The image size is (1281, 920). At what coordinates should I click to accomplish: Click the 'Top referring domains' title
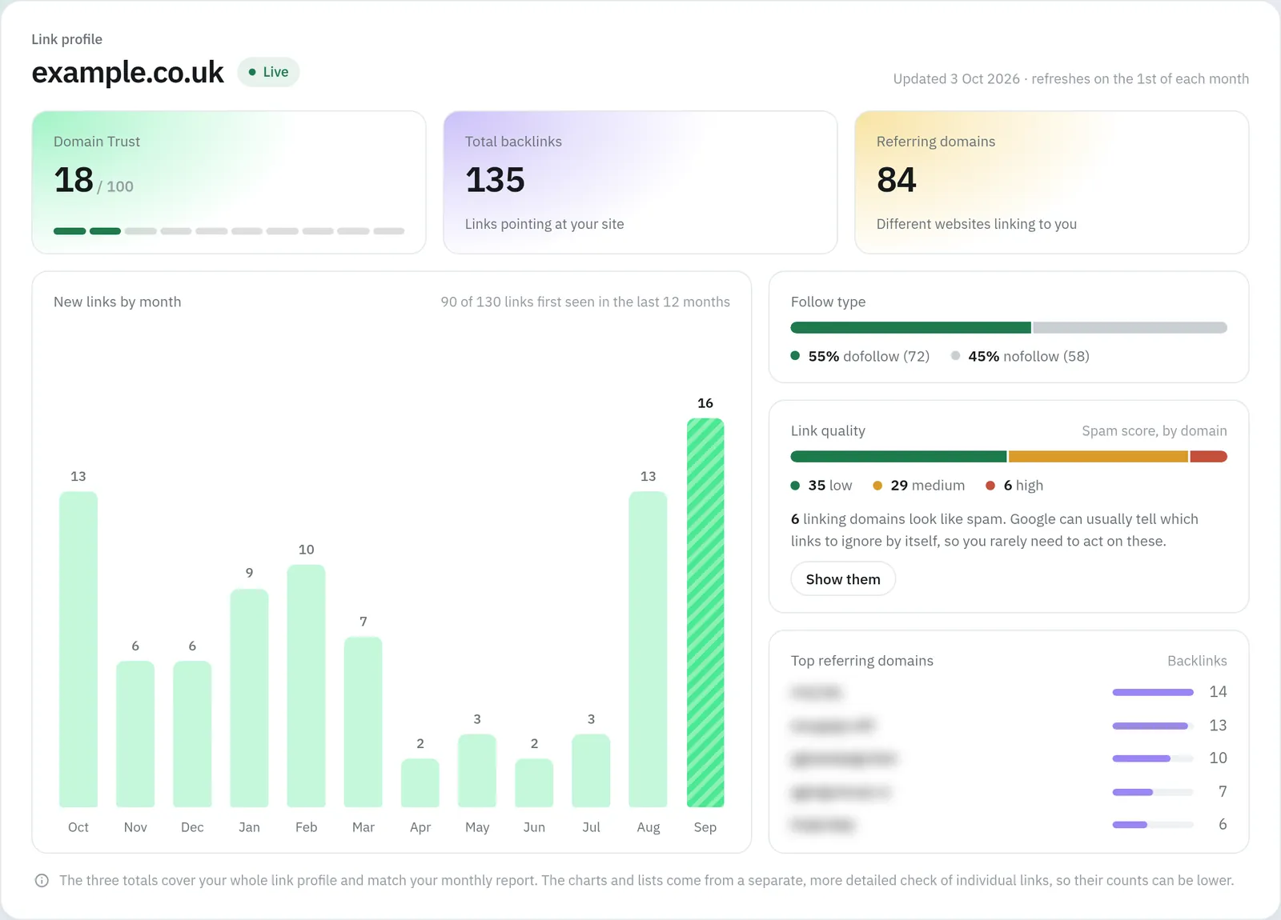[x=862, y=661]
